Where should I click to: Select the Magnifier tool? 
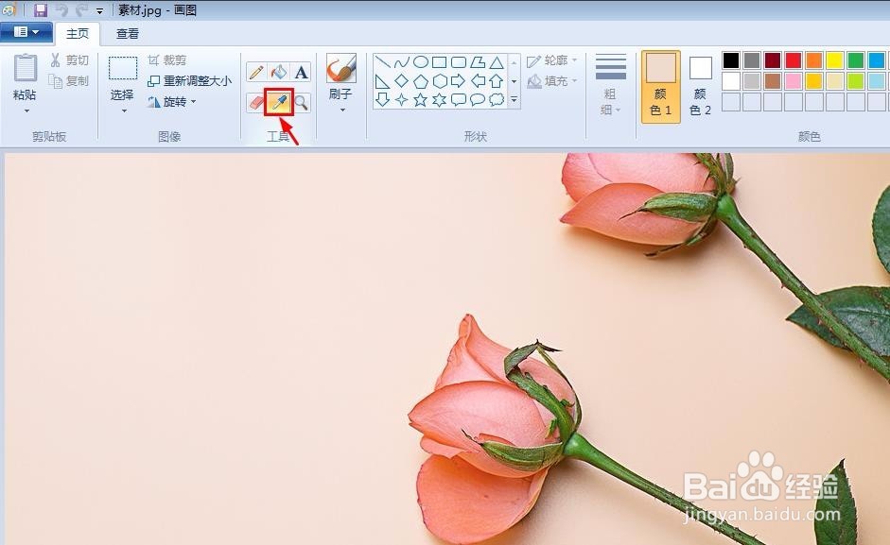[x=301, y=103]
